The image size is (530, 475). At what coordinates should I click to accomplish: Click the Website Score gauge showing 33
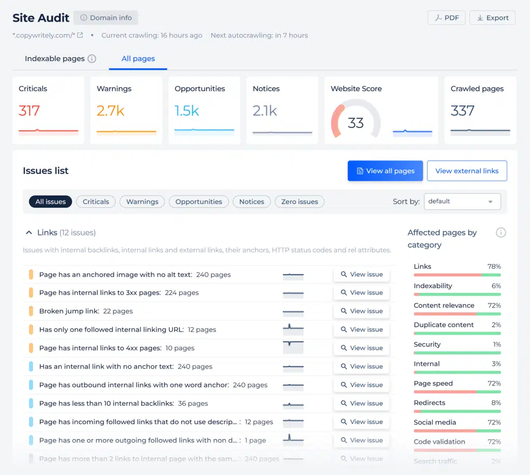point(356,122)
